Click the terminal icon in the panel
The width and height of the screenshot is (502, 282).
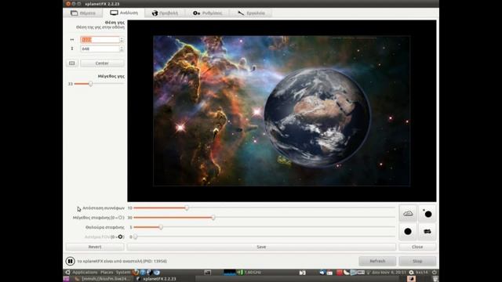[x=207, y=273]
